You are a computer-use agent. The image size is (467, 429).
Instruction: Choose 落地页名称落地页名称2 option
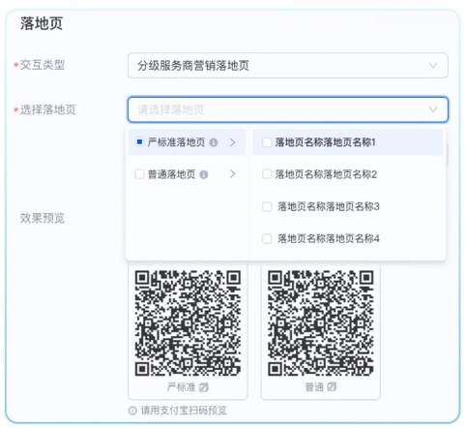coord(348,174)
